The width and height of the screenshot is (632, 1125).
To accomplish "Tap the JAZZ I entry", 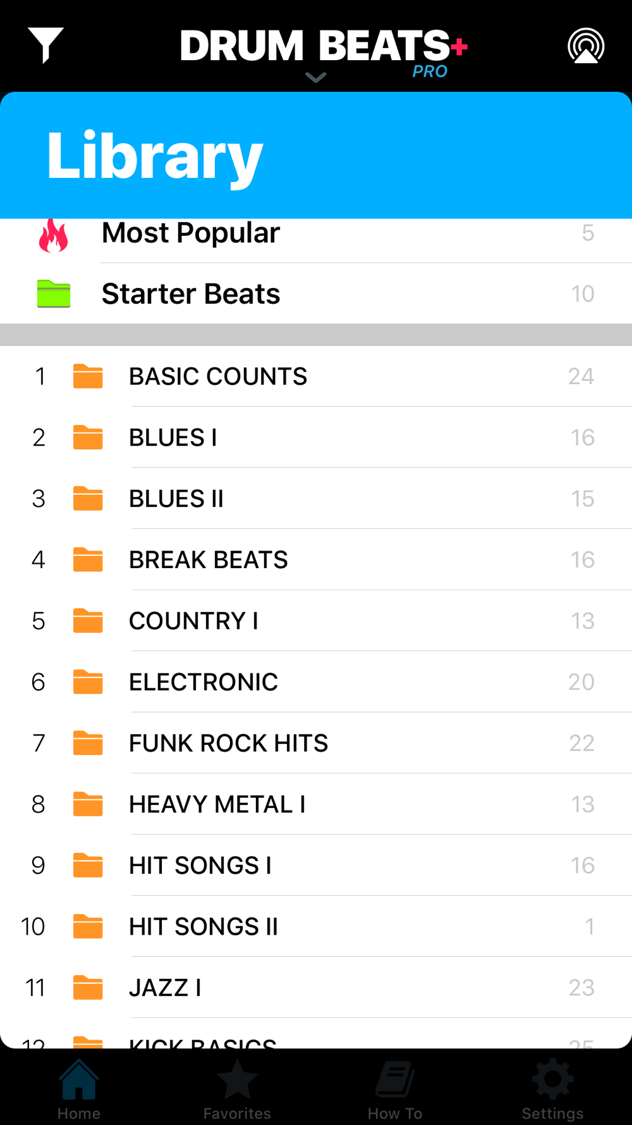I will [316, 988].
